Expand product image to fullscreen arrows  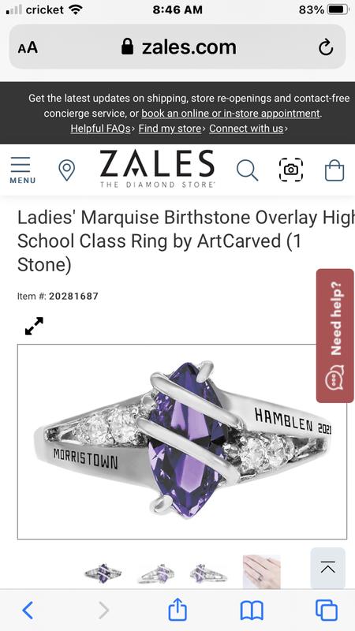tap(34, 326)
